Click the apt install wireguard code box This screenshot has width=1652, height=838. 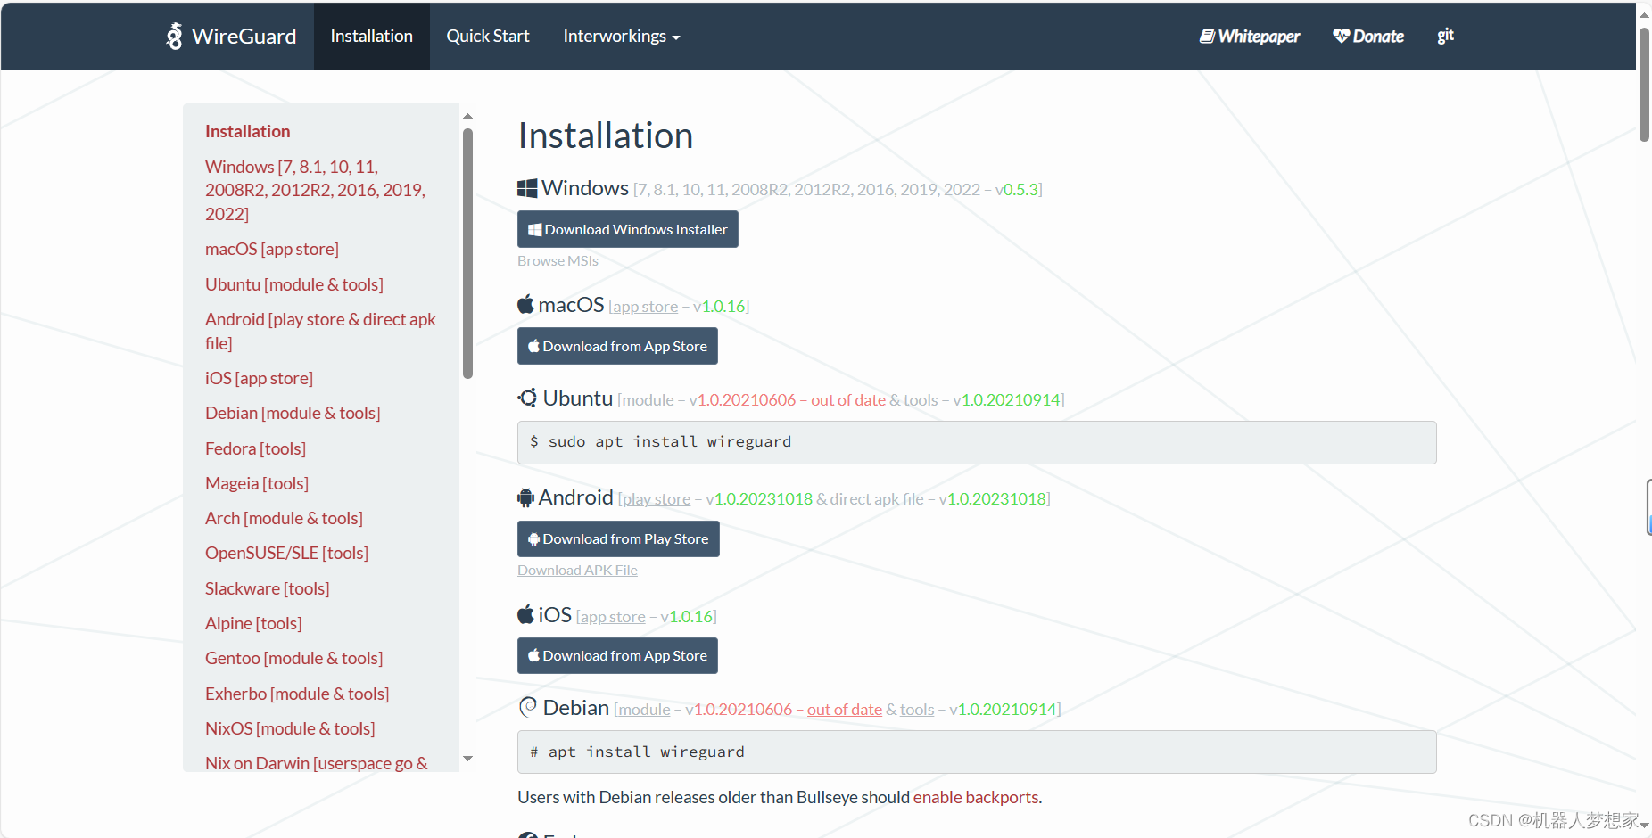977,752
